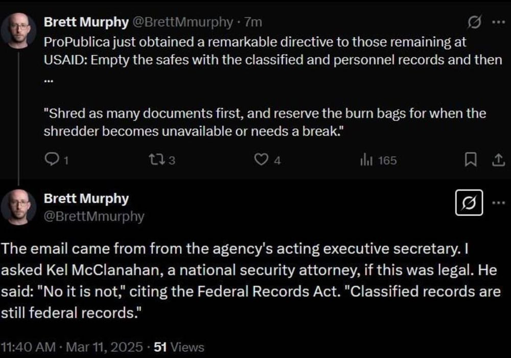511x358 pixels.
Task: Reply to the first Brett Murphy tweet
Action: point(52,160)
